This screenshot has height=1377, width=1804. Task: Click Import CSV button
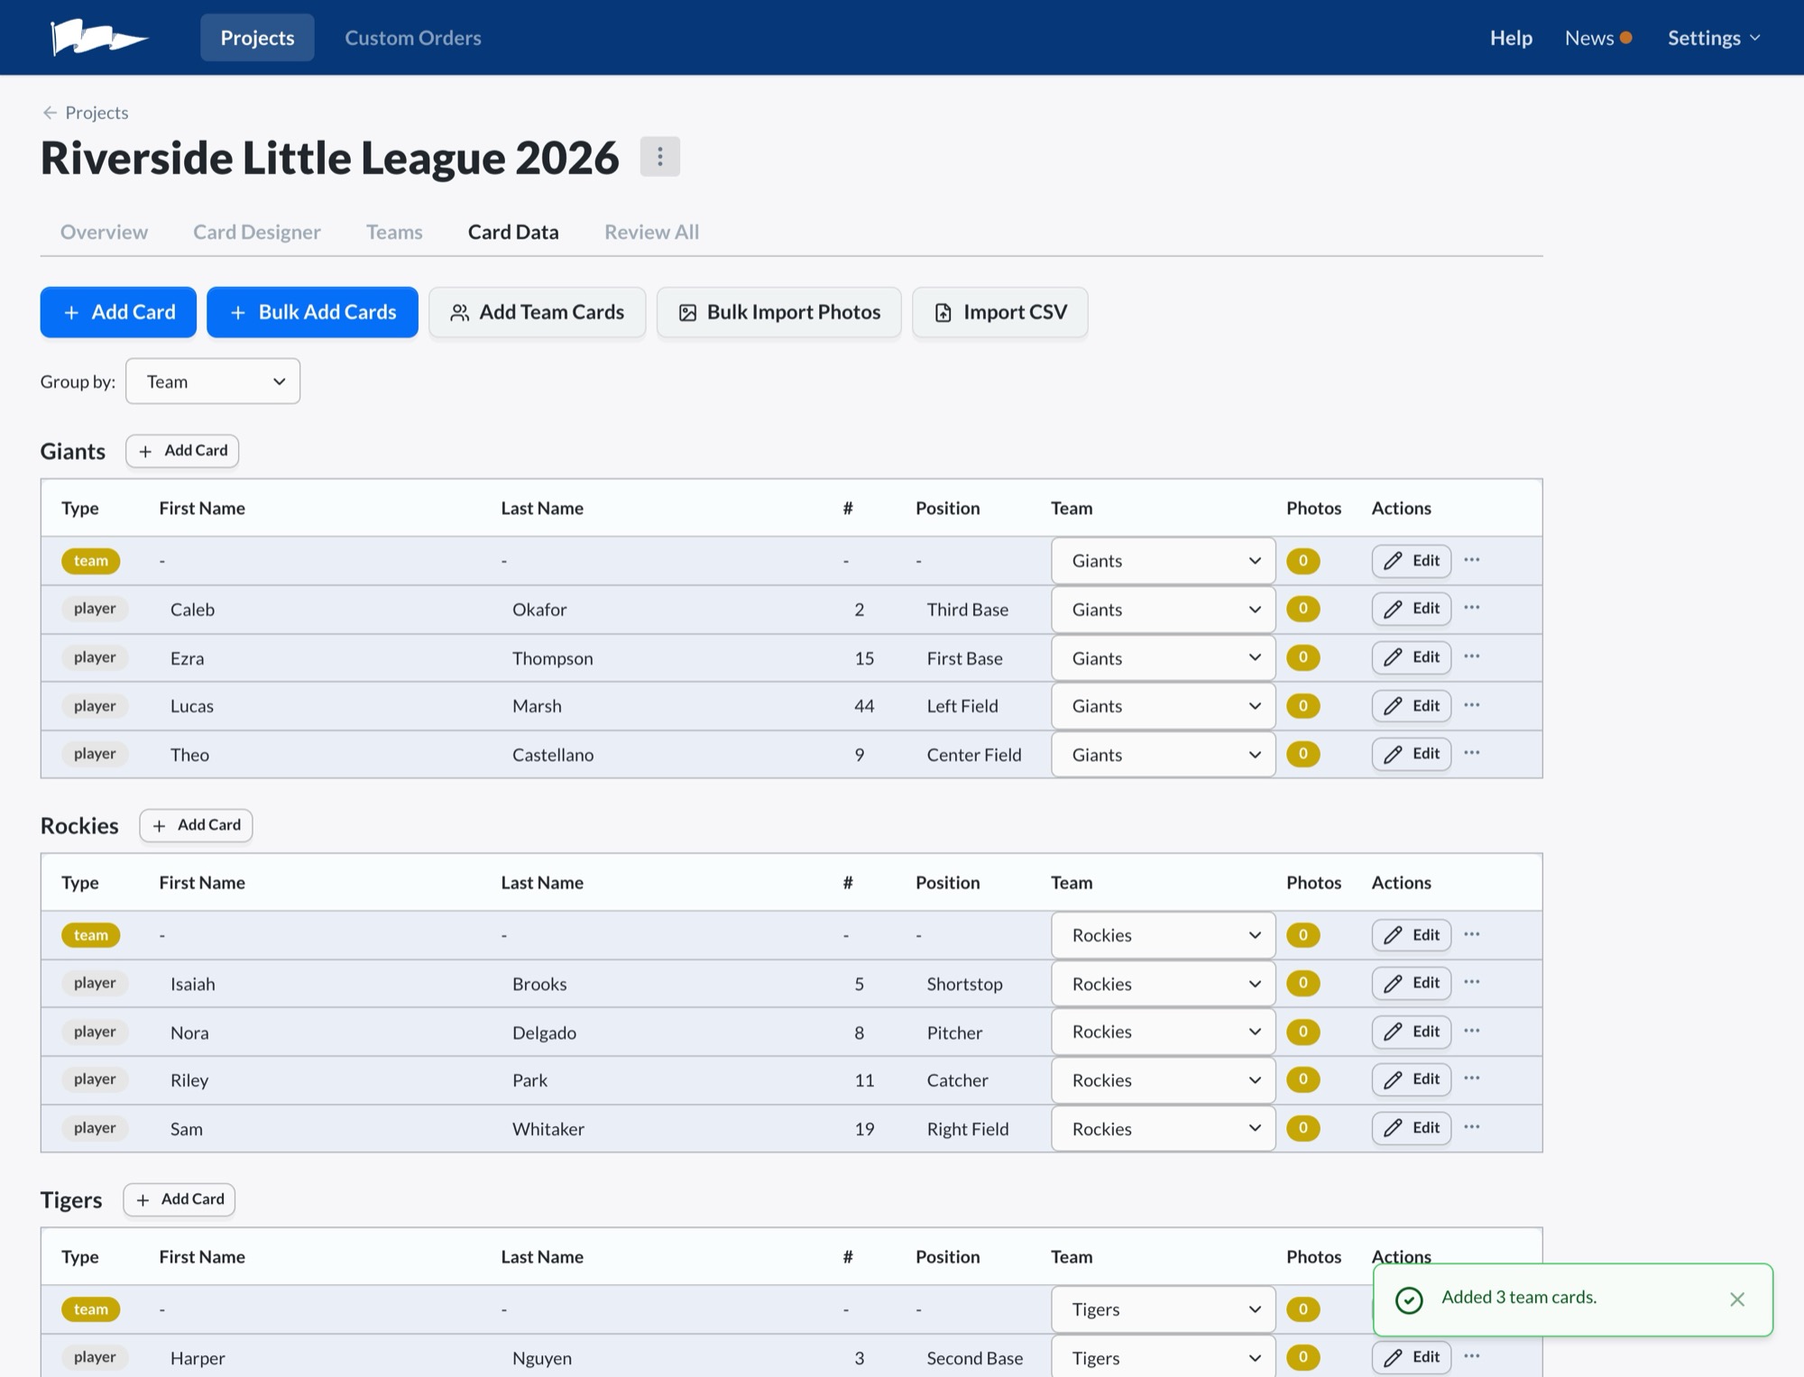tap(999, 312)
